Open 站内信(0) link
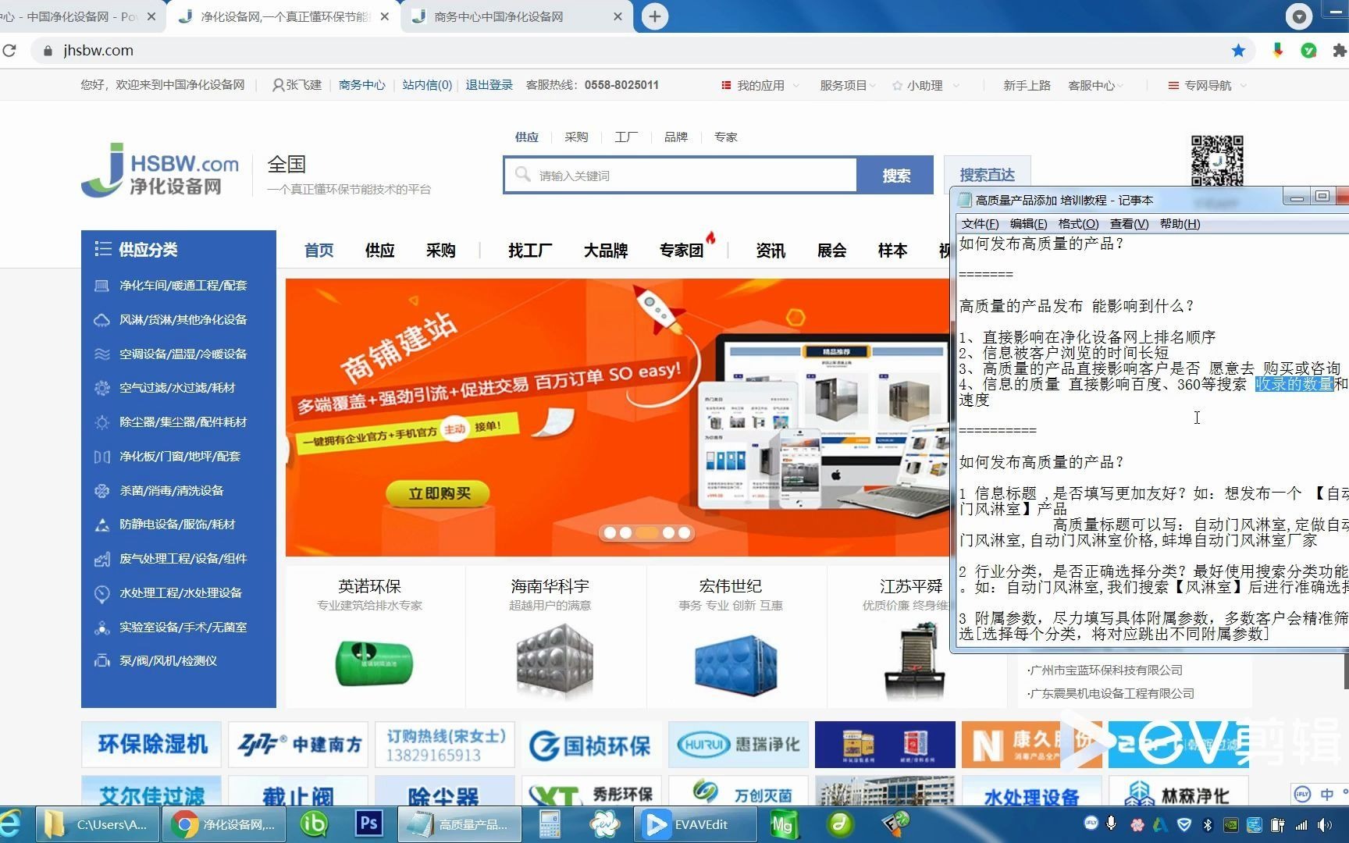 pyautogui.click(x=427, y=85)
